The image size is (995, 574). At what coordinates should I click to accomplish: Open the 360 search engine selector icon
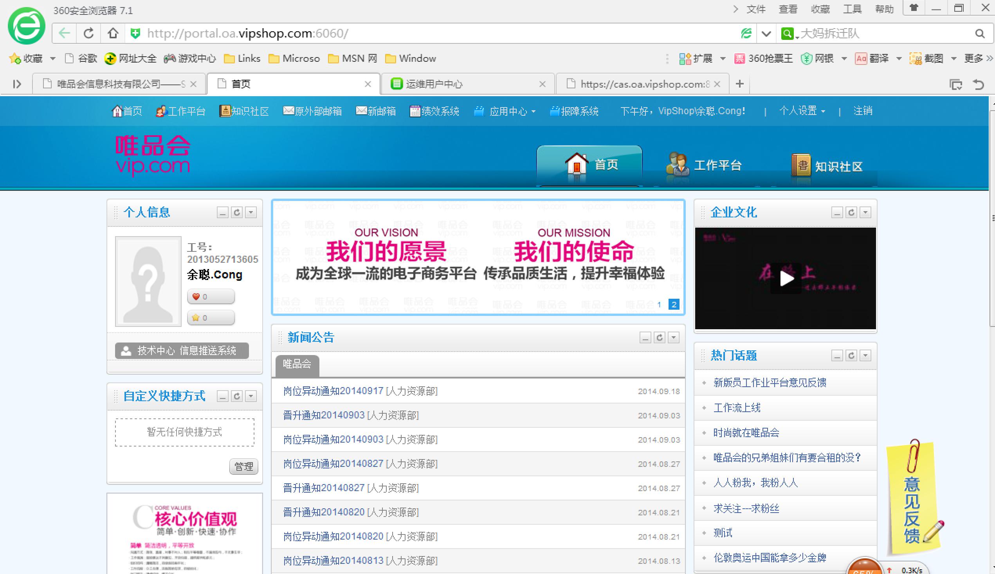788,34
